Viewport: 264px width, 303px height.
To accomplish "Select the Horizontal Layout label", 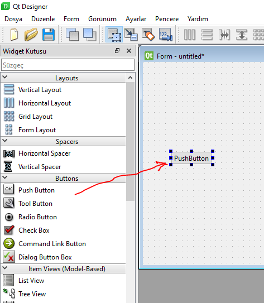I will pyautogui.click(x=45, y=103).
